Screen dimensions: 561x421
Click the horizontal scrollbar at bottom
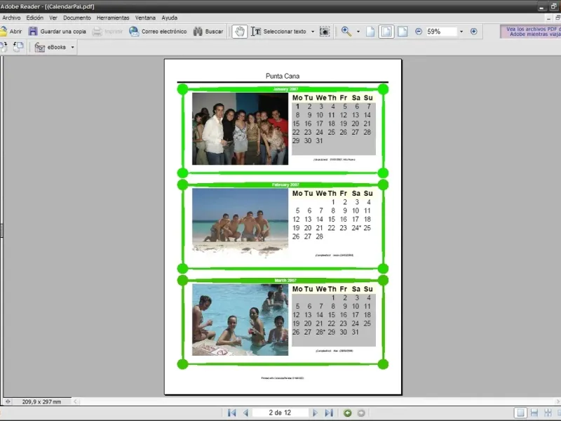click(315, 401)
